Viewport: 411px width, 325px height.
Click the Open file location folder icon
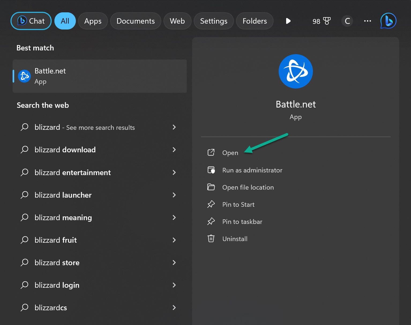pyautogui.click(x=211, y=187)
